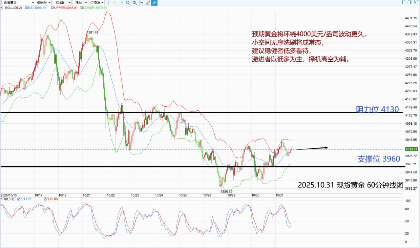Open the 60分钟 timeframe dropdown
This screenshot has width=420, height=248.
44,3
